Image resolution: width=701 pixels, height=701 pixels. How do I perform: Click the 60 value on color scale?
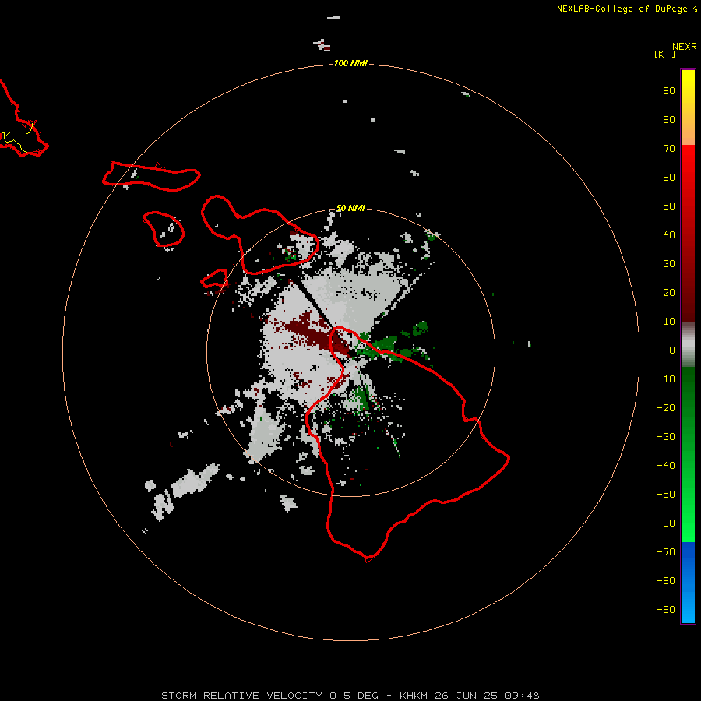point(669,178)
